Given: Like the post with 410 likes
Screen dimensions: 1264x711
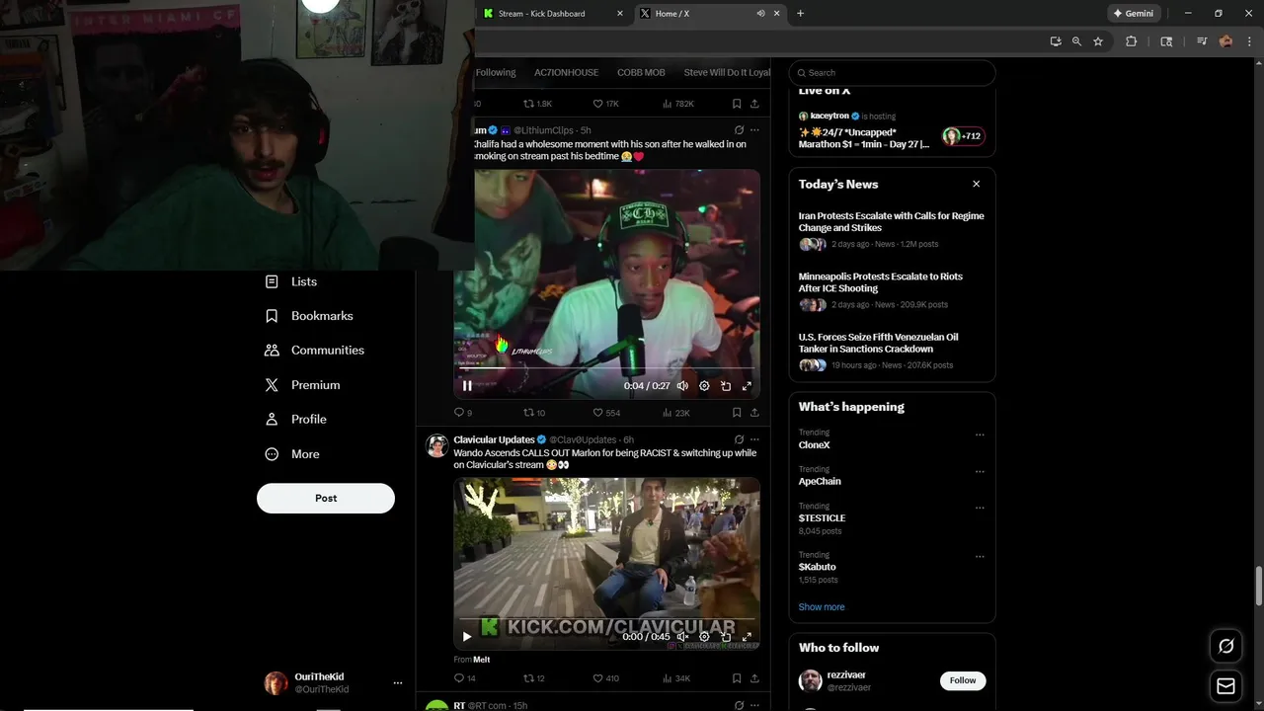Looking at the screenshot, I should click(606, 678).
